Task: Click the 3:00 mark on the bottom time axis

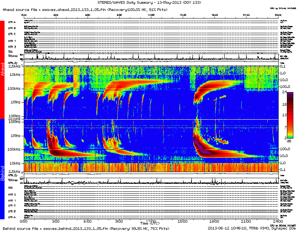Action: [55, 220]
